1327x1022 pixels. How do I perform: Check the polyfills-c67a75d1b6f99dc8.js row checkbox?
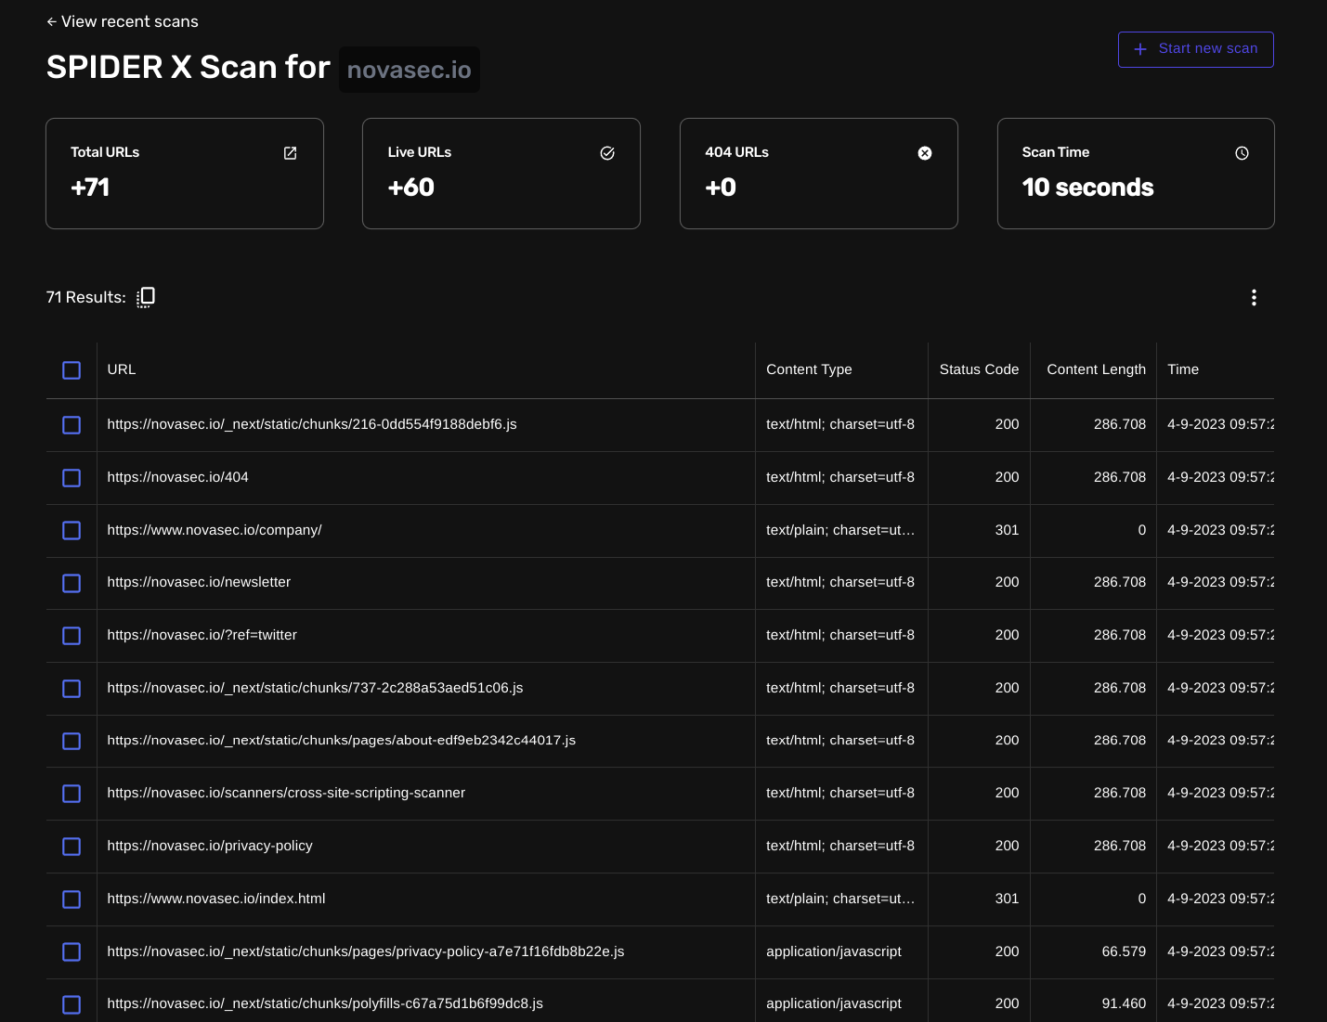click(72, 1004)
